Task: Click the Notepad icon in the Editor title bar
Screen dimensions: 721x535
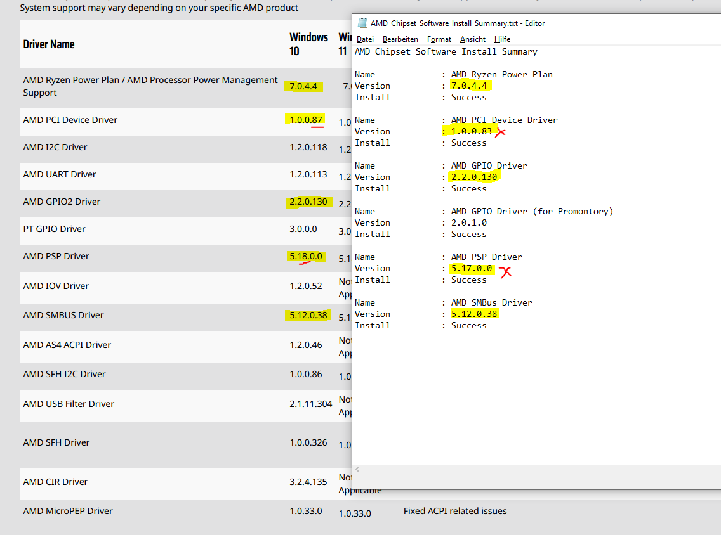Action: pyautogui.click(x=362, y=23)
